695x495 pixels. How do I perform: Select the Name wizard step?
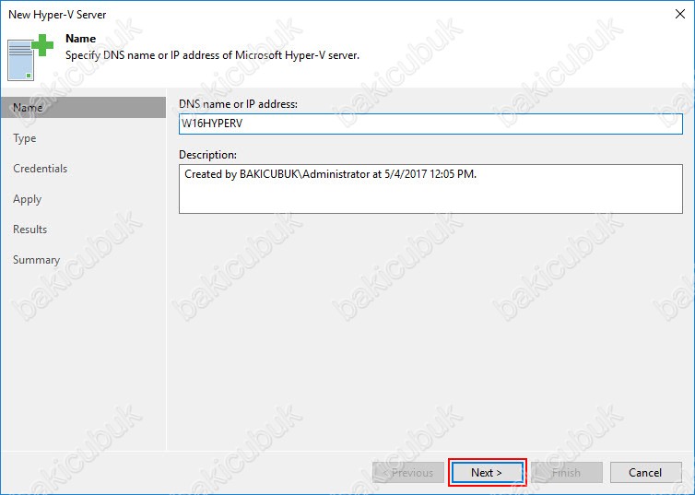click(x=83, y=108)
